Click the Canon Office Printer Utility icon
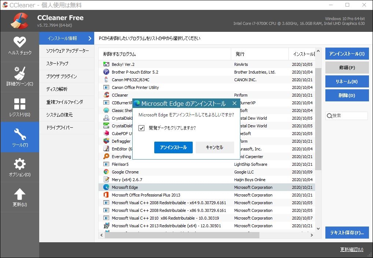The height and width of the screenshot is (258, 373). point(106,87)
